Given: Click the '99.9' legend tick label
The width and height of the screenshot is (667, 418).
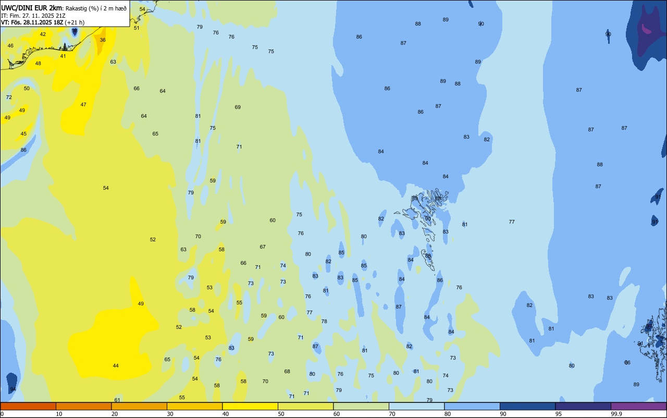Looking at the screenshot, I should [x=616, y=414].
